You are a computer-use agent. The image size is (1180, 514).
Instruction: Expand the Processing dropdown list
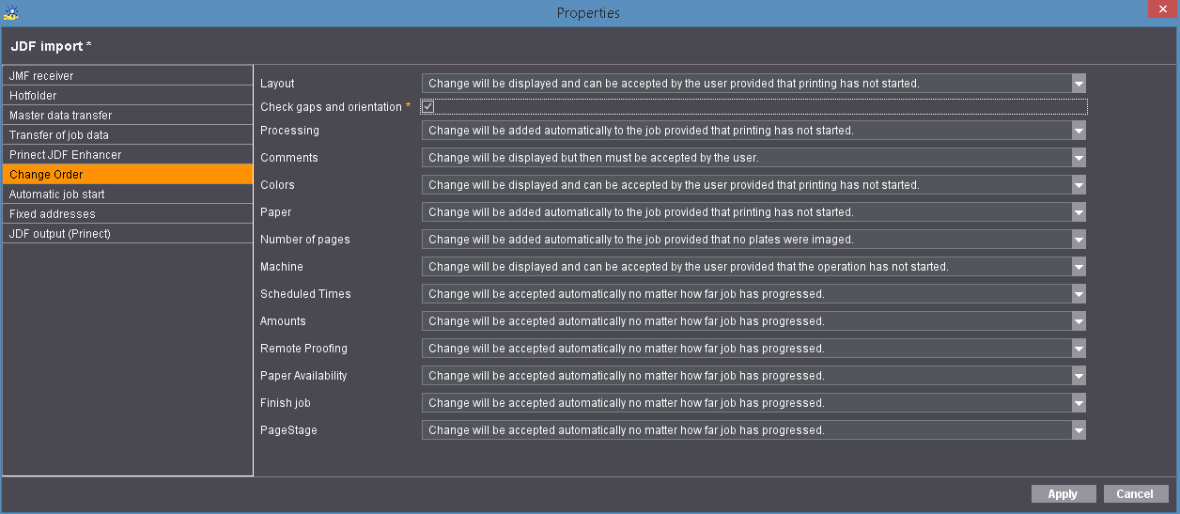tap(1079, 131)
